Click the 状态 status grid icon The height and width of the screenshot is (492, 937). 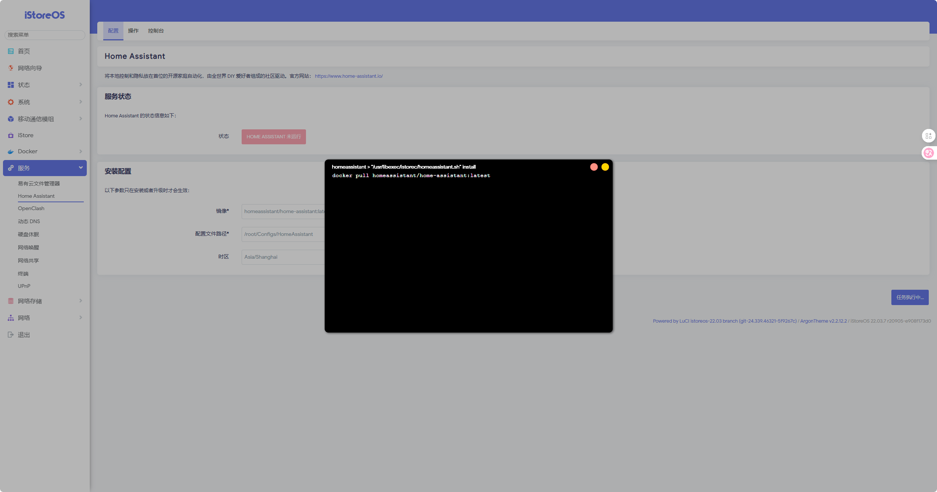11,85
